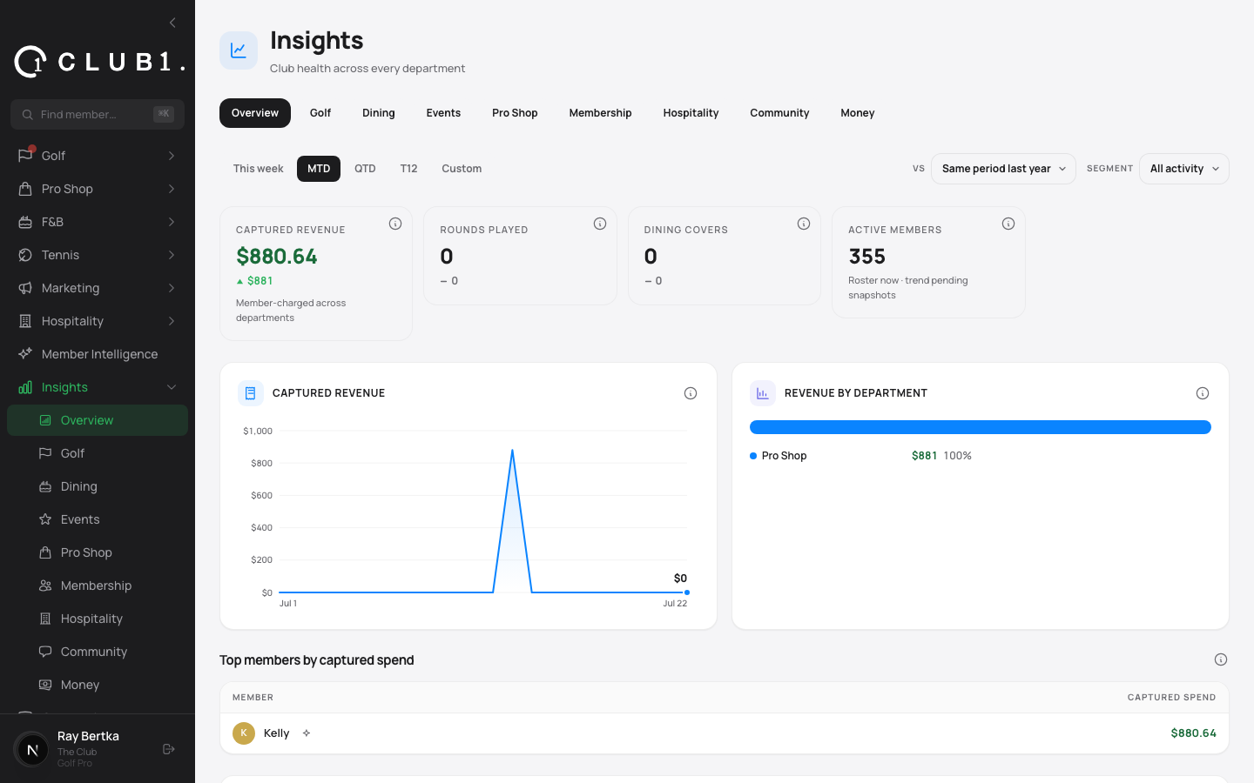1254x783 pixels.
Task: Click the Insights bar chart icon
Action: tap(25, 387)
